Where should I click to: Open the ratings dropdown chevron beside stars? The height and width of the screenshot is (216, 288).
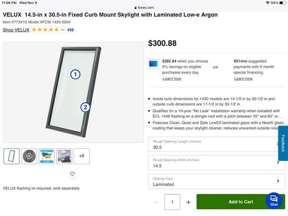click(62, 30)
